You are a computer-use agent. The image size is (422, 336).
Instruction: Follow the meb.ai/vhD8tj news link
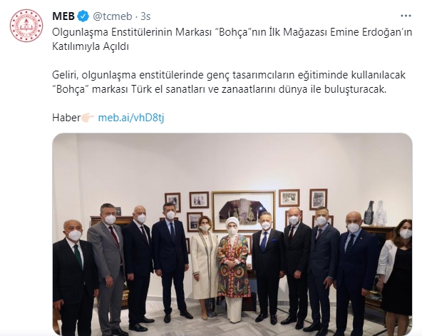click(x=131, y=118)
